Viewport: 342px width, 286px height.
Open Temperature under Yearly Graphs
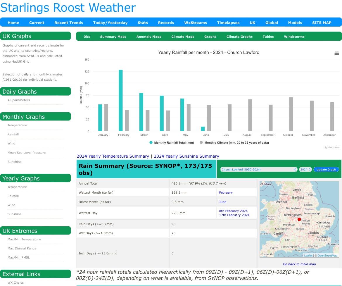[17, 187]
